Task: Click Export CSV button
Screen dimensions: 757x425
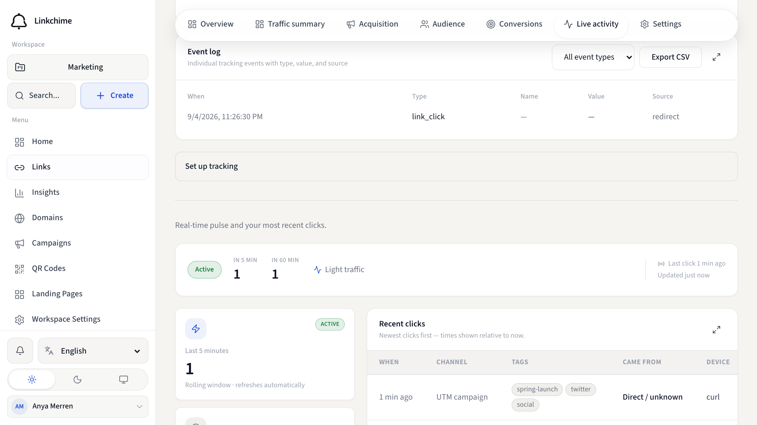Action: pyautogui.click(x=670, y=57)
